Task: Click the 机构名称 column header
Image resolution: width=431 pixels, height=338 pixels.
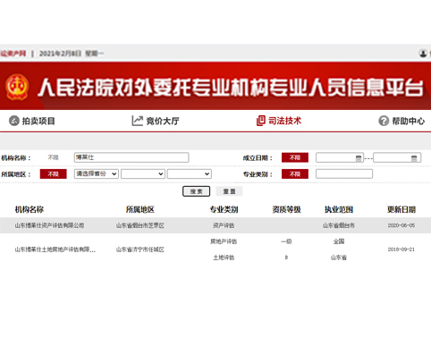Action: click(30, 209)
